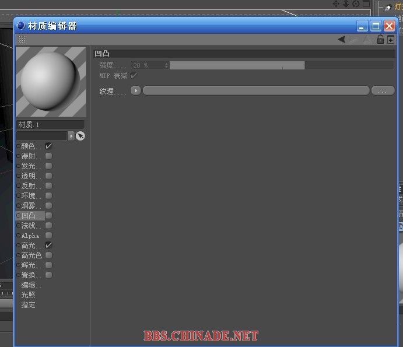This screenshot has height=347, width=403.
Task: Click the lock icon in editor toolbar
Action: click(x=380, y=40)
